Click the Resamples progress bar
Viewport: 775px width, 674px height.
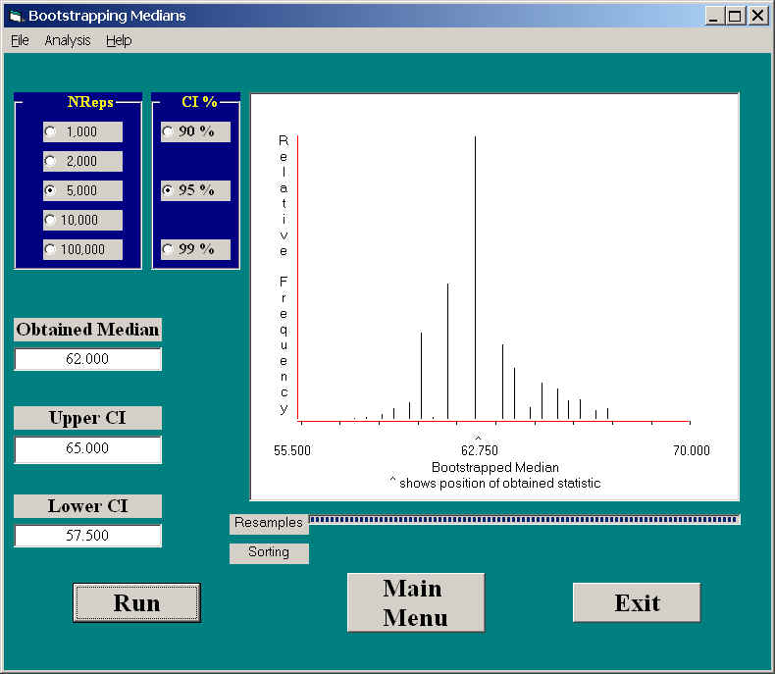click(x=524, y=520)
